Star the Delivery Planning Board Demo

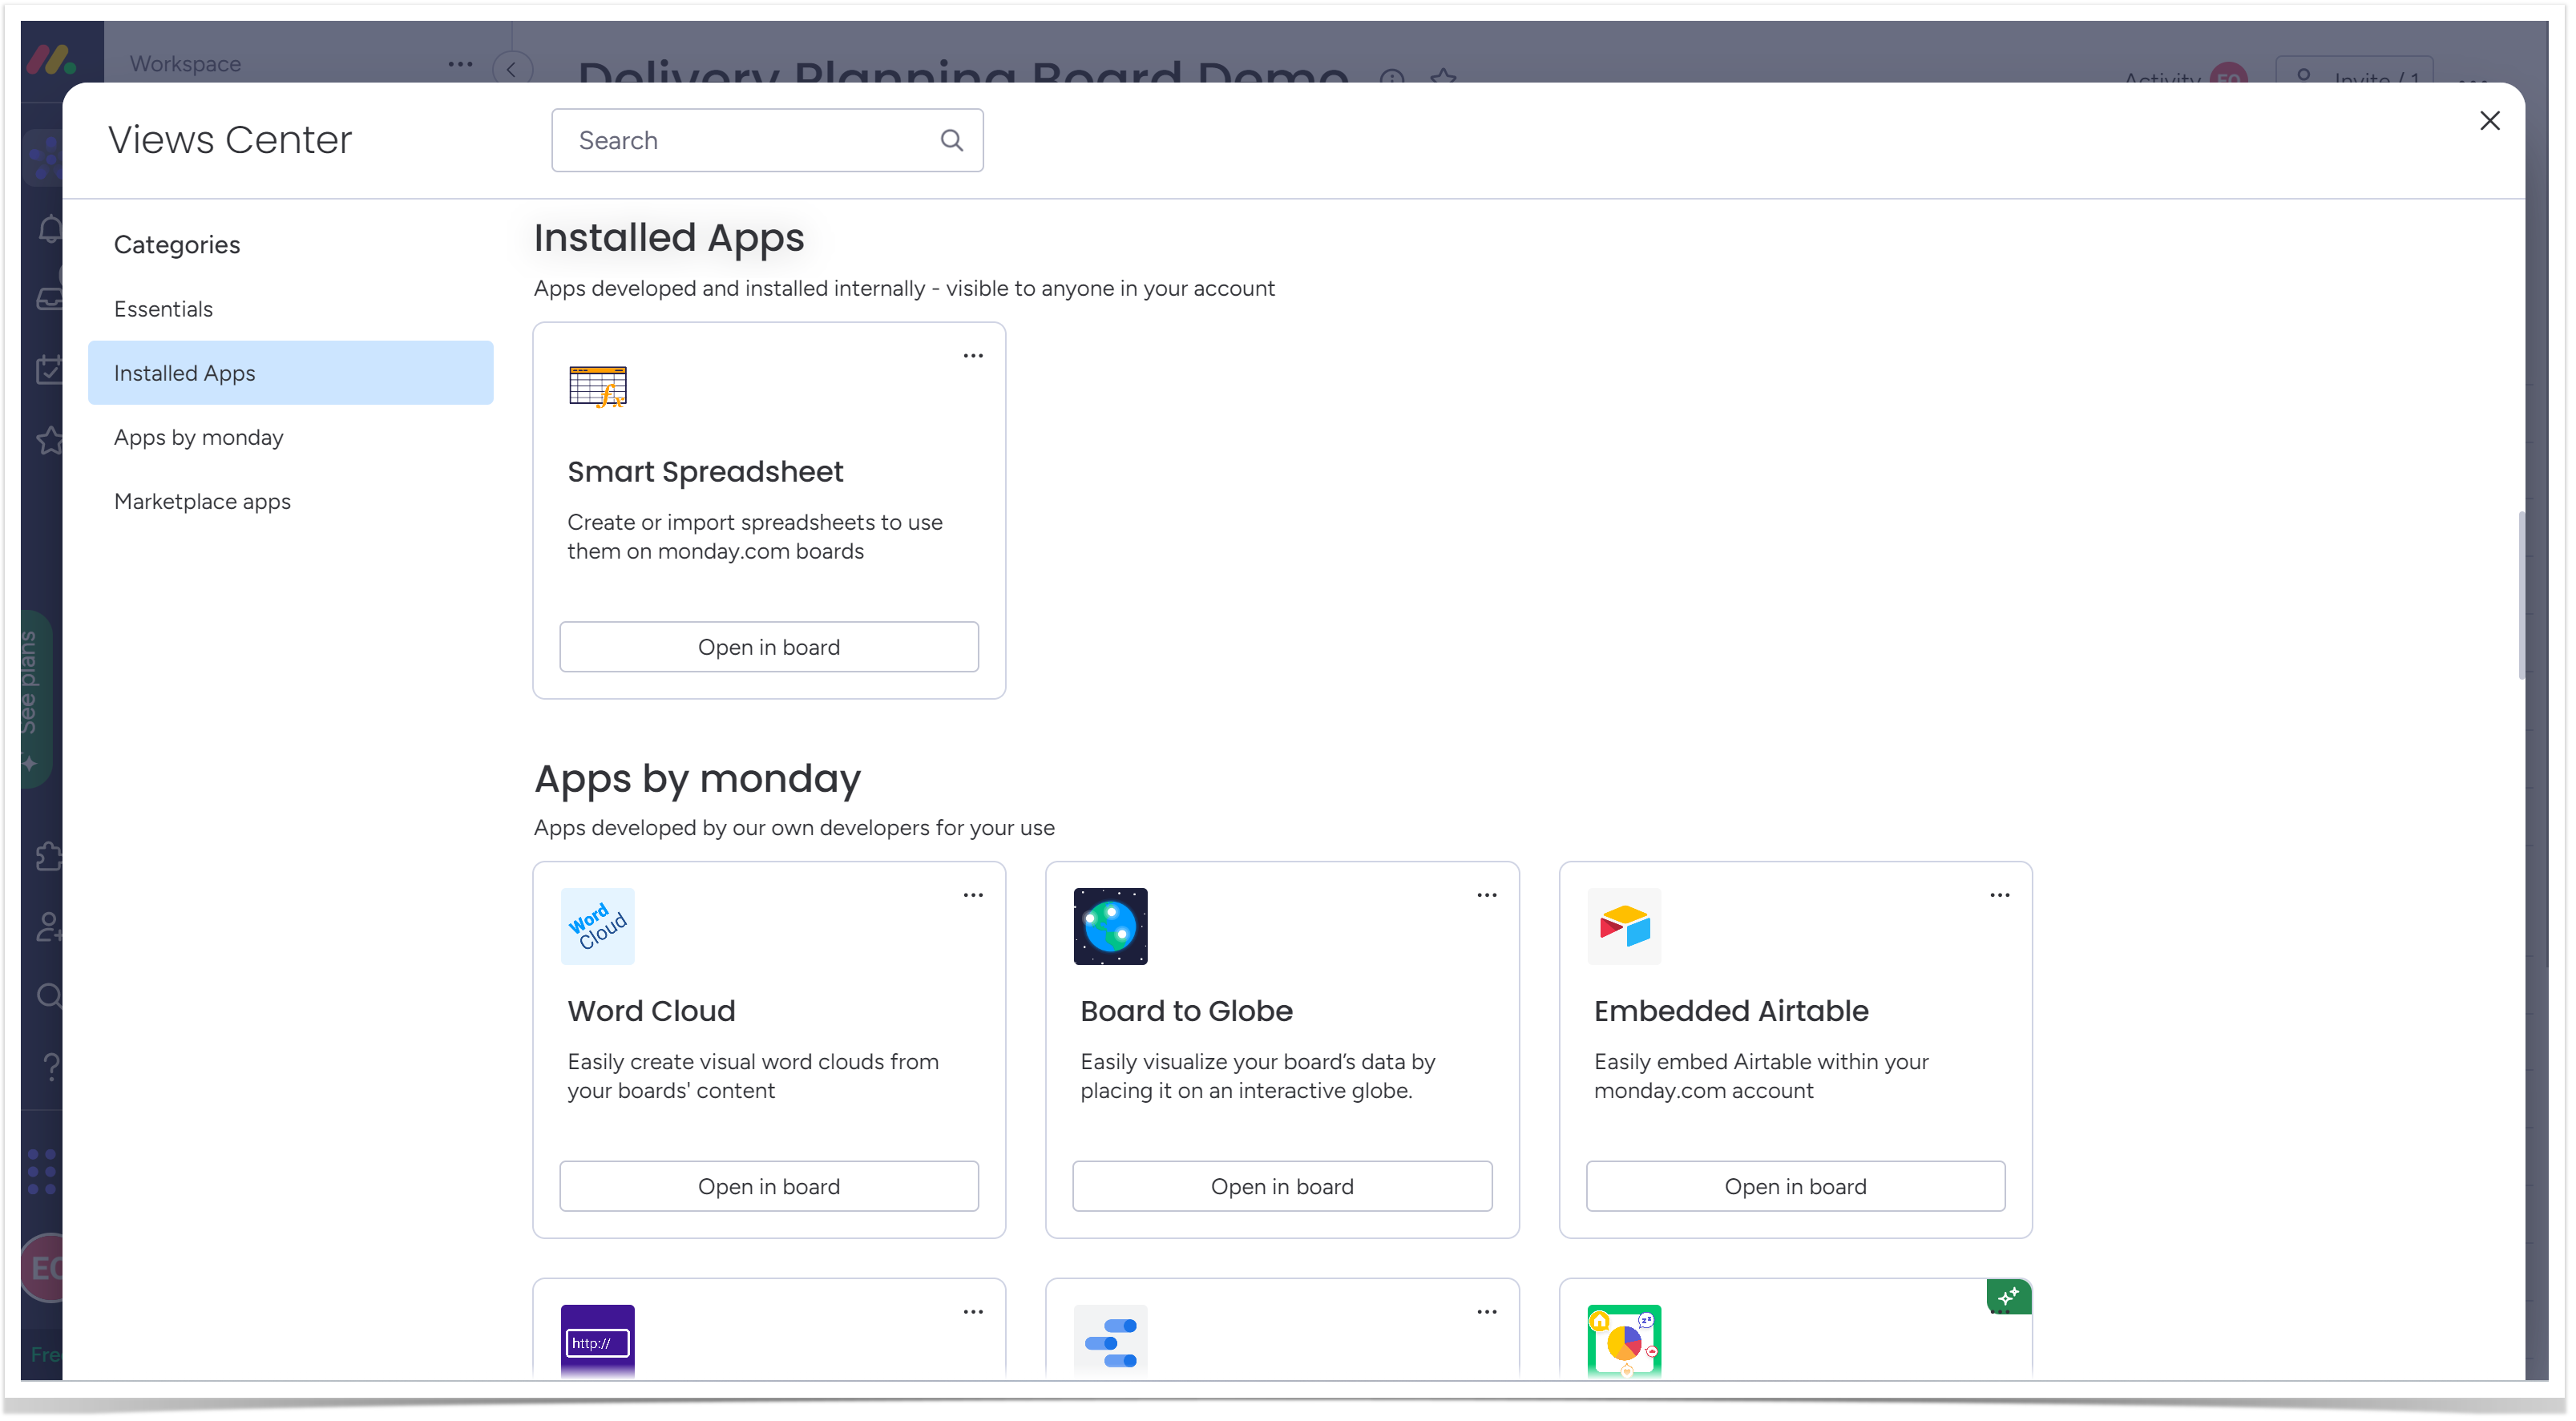tap(1443, 76)
